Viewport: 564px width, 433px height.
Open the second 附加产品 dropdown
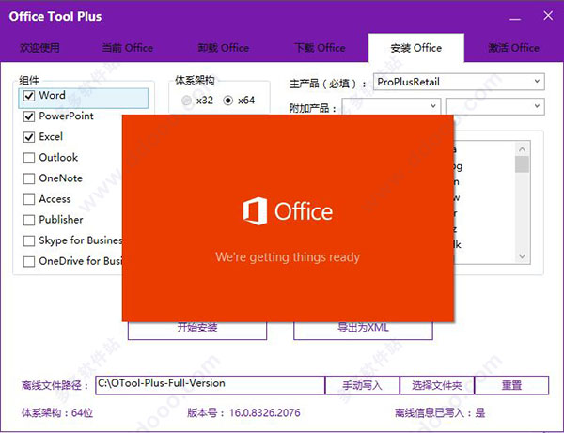495,106
